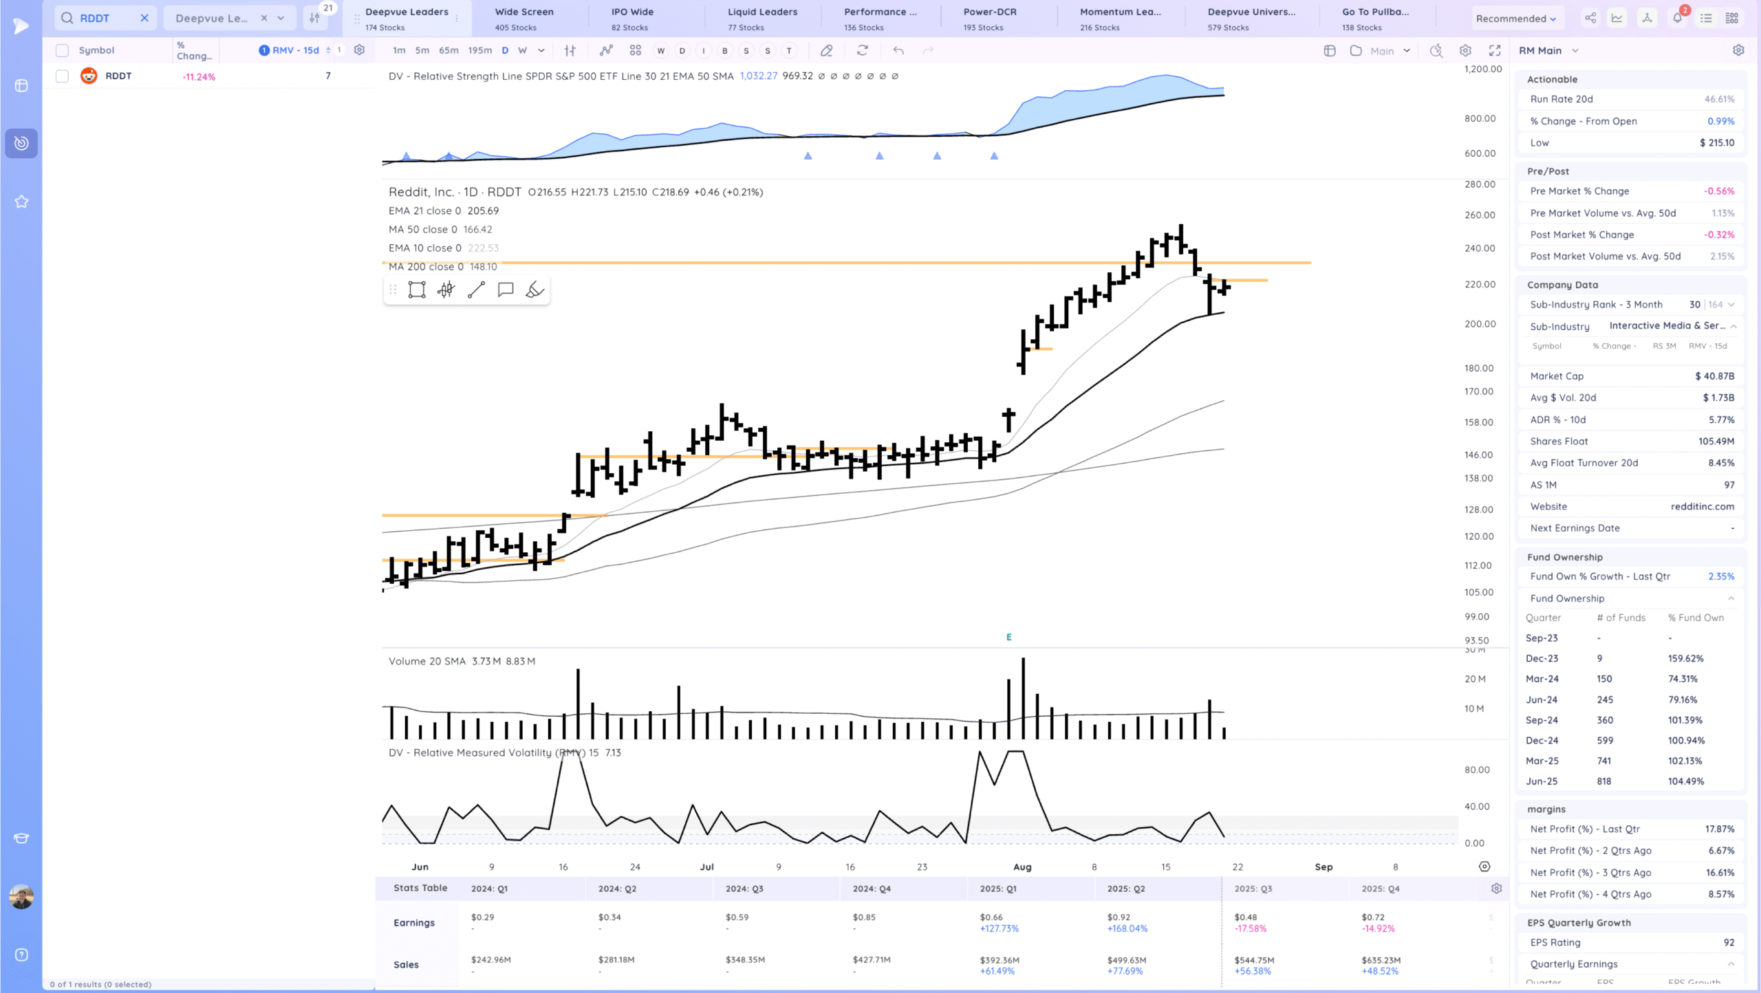Expand the RM Main panel dropdown
This screenshot has width=1761, height=993.
(1575, 50)
